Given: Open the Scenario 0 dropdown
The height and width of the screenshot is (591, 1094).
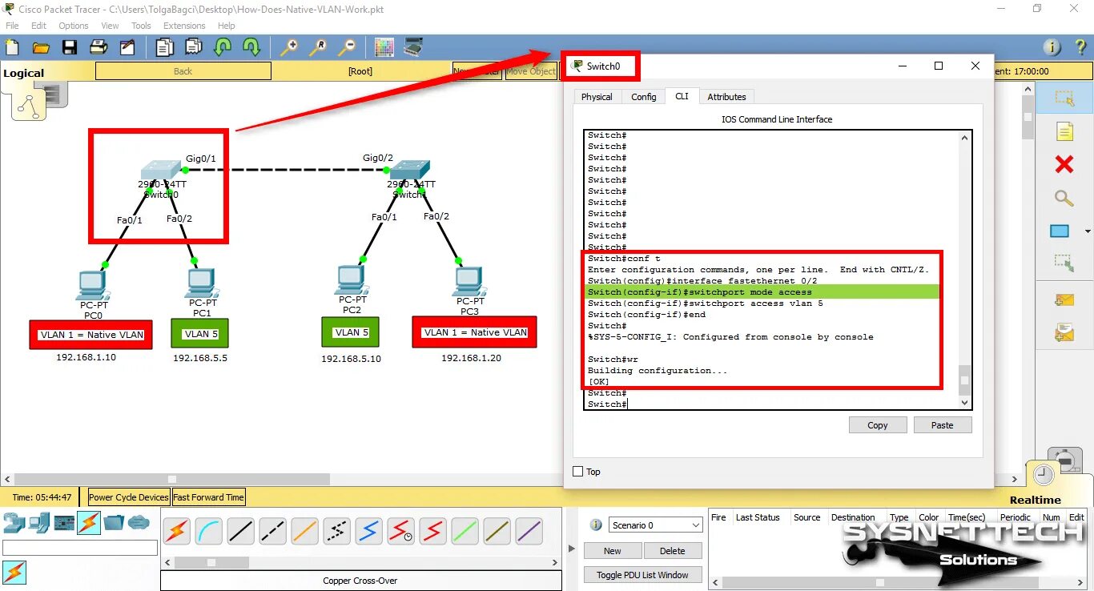Looking at the screenshot, I should pos(656,525).
